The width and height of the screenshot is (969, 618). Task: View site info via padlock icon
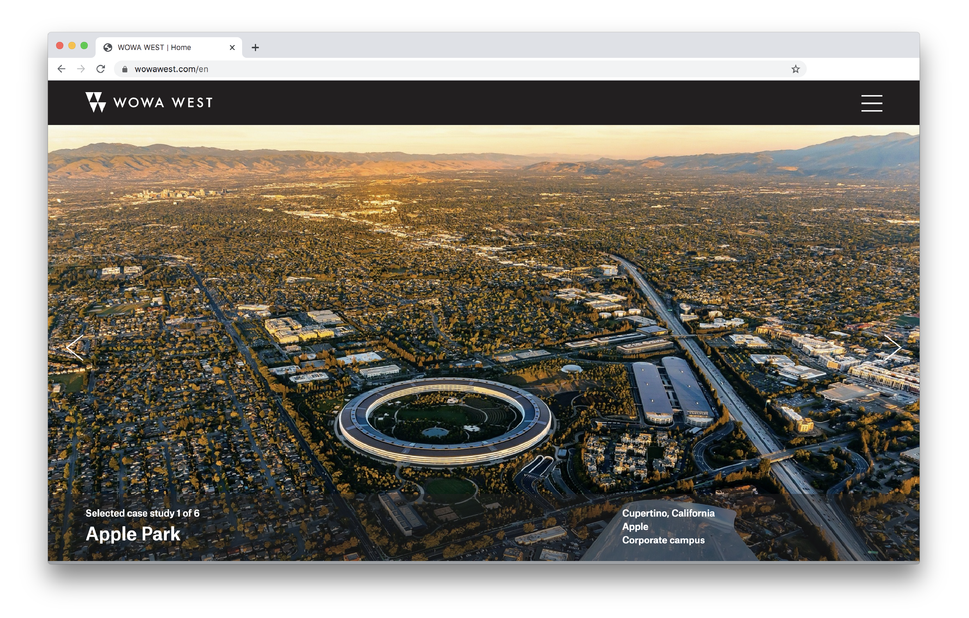[125, 69]
